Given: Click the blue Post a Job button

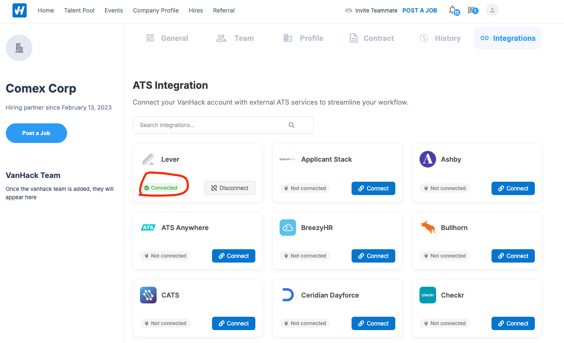Looking at the screenshot, I should pos(36,133).
